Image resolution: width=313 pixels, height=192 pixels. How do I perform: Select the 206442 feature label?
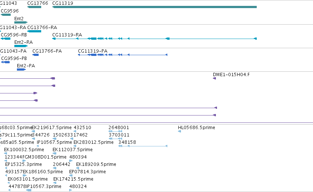point(62,164)
